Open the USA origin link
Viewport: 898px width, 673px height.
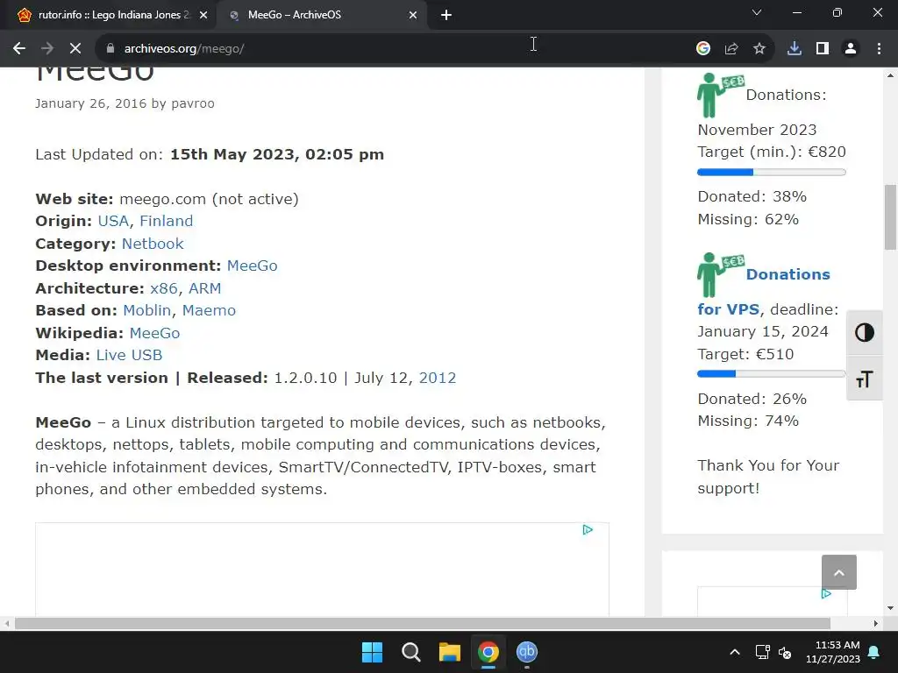coord(113,221)
